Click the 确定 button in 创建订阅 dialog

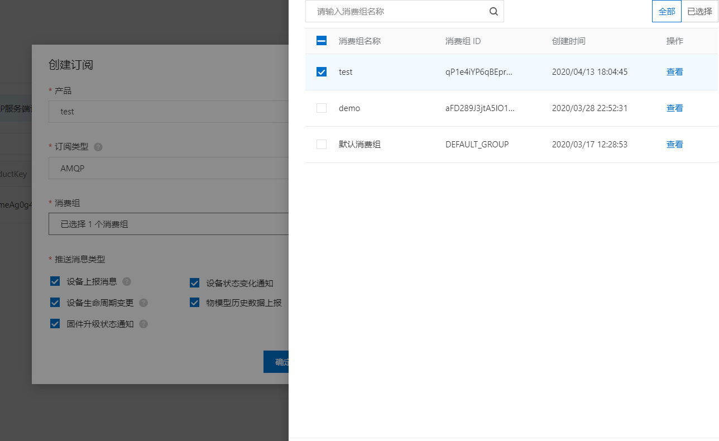pos(276,362)
